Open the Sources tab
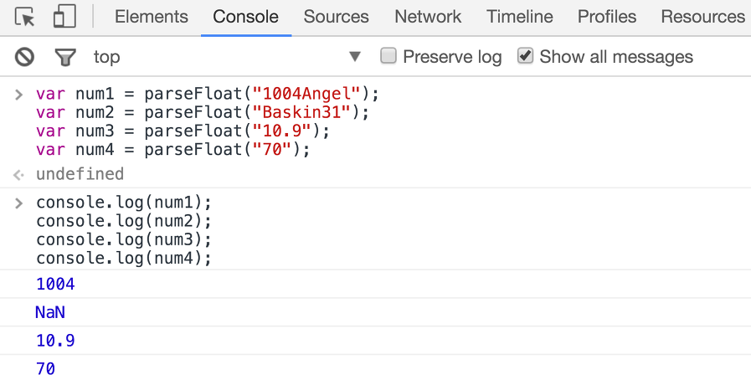This screenshot has height=380, width=751. pos(336,17)
